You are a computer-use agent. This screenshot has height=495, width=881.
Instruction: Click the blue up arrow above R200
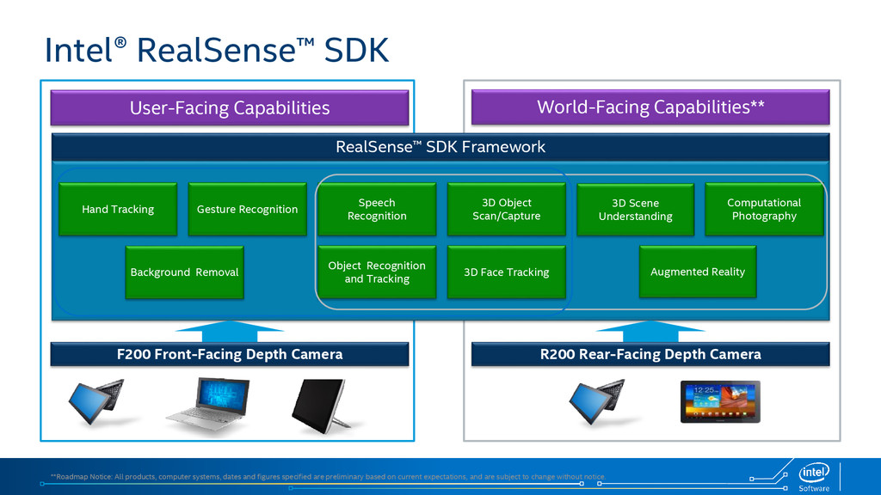tap(650, 331)
